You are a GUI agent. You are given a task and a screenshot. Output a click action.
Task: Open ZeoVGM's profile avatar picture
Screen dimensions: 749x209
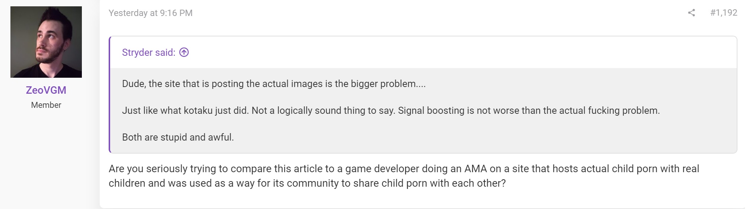pyautogui.click(x=46, y=42)
